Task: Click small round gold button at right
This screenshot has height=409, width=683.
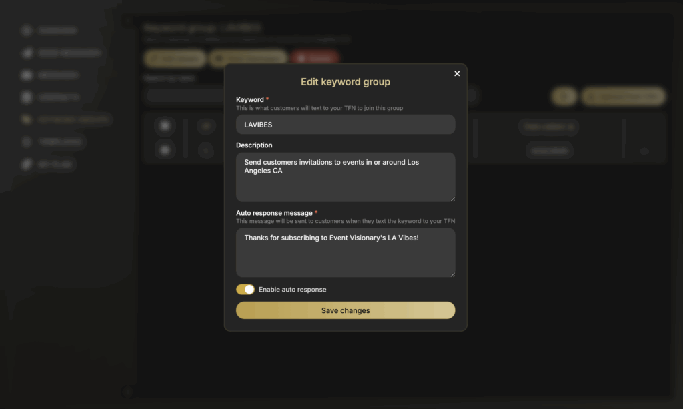Action: (564, 96)
